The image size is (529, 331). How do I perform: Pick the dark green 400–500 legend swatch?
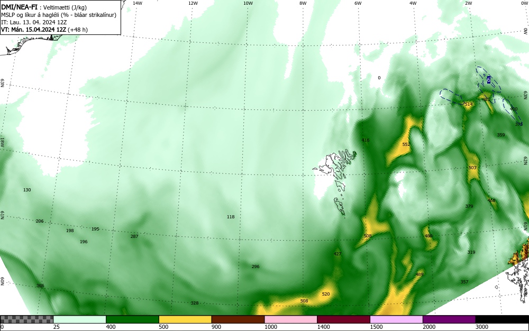[132, 319]
